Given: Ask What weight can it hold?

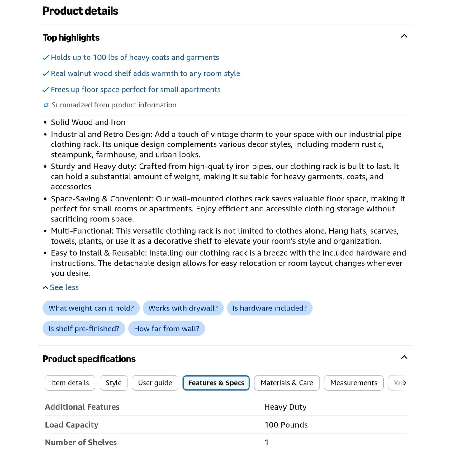Looking at the screenshot, I should (91, 308).
